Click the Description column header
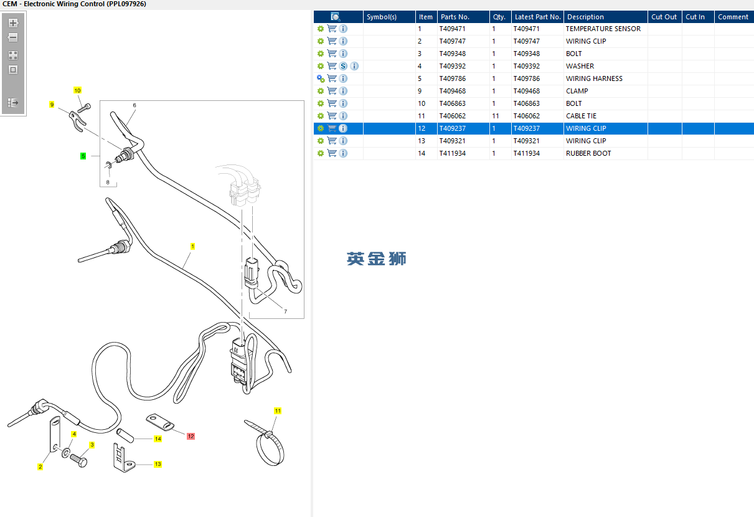 coord(585,17)
